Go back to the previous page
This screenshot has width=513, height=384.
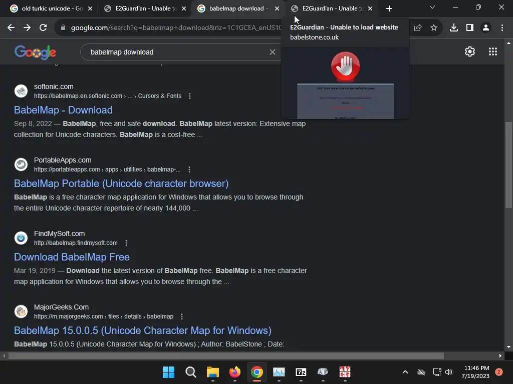pyautogui.click(x=11, y=28)
